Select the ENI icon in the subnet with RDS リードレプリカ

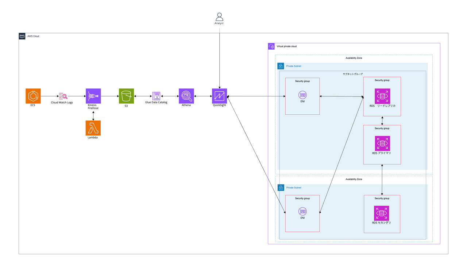tap(302, 95)
